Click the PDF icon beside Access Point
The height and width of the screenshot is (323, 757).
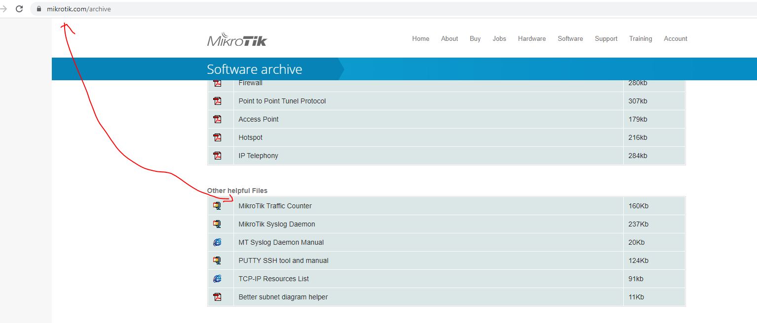[x=217, y=119]
